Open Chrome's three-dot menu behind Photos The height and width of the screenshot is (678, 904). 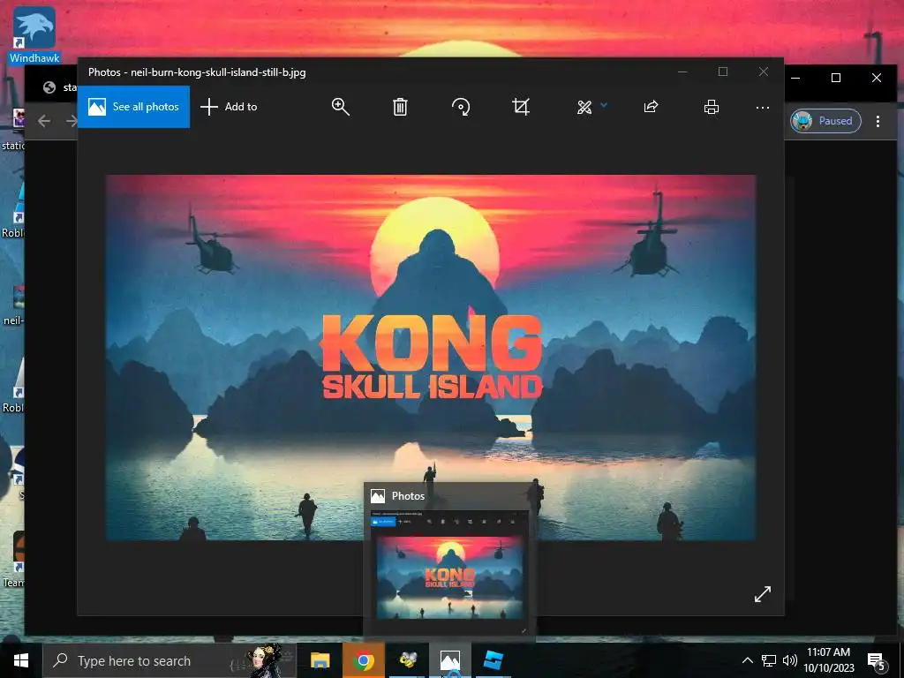click(x=878, y=121)
